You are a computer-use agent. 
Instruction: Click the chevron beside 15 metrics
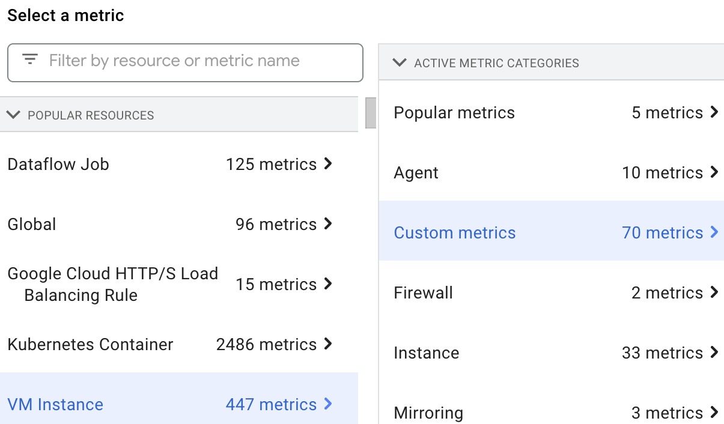coord(328,283)
